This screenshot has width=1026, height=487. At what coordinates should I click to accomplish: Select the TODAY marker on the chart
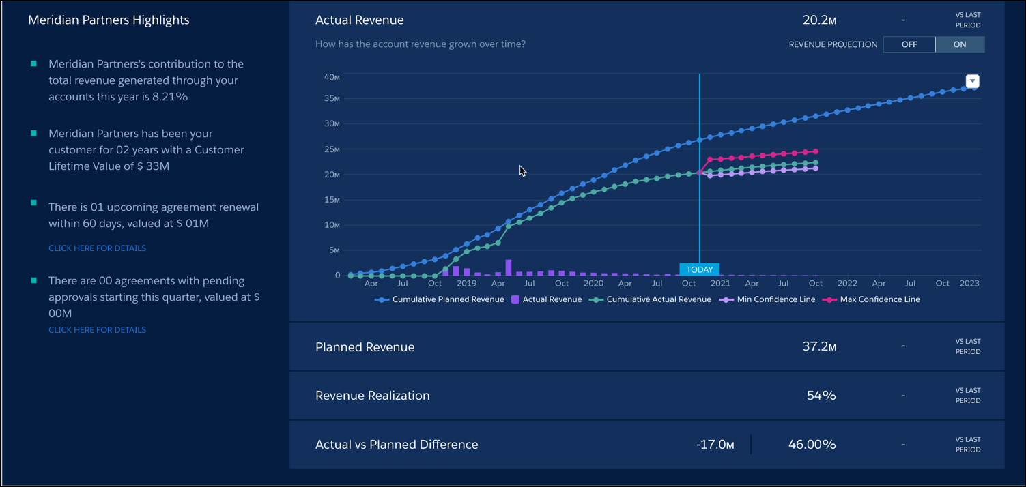point(699,269)
